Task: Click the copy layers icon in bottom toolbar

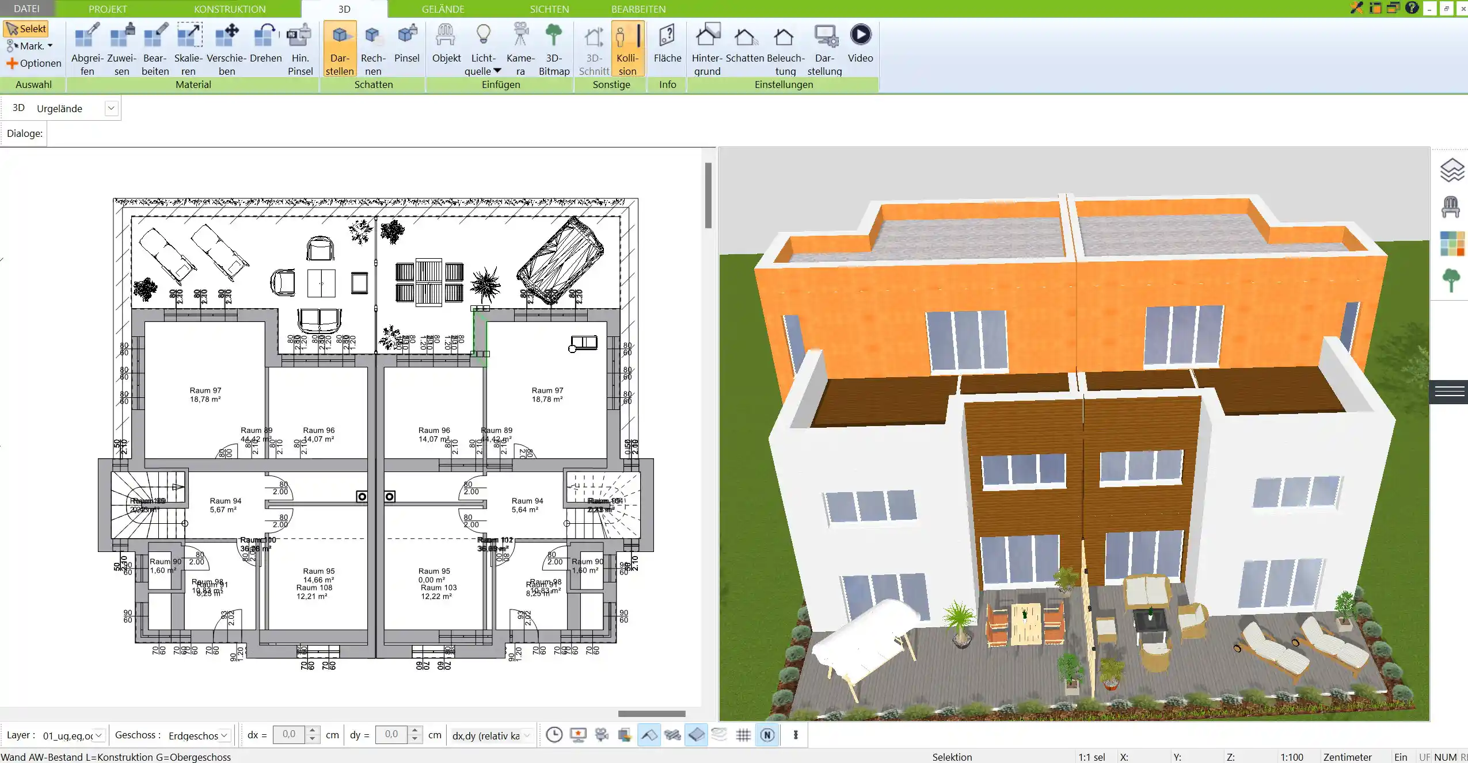Action: pyautogui.click(x=625, y=735)
